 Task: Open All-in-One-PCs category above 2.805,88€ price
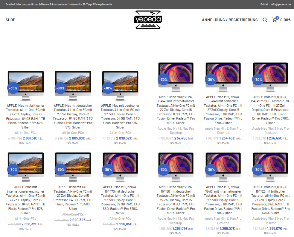[x=73, y=133]
